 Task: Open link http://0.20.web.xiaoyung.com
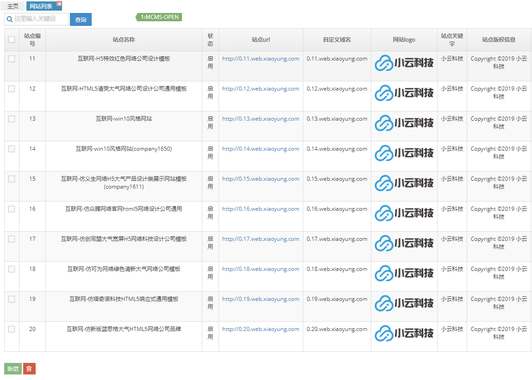(x=261, y=329)
